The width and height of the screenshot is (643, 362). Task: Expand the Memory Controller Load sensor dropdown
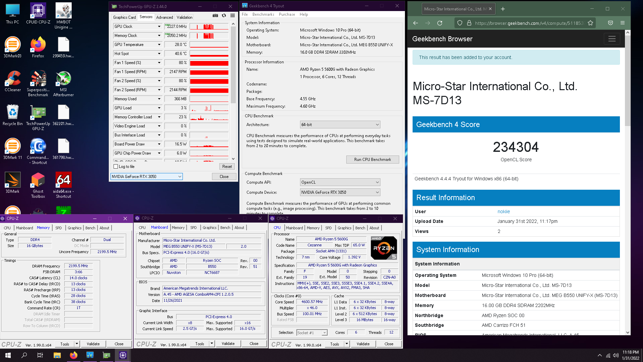pos(159,117)
